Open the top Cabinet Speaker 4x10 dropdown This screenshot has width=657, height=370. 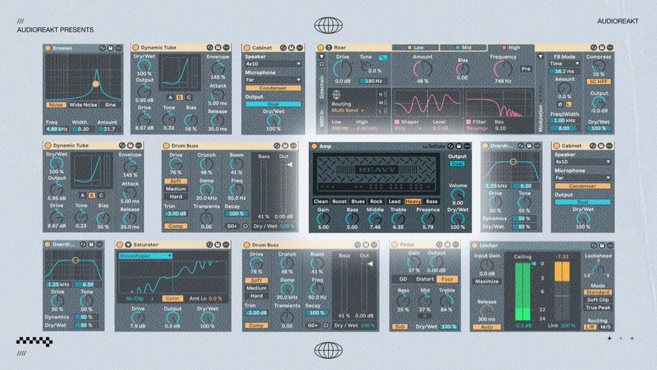pyautogui.click(x=272, y=63)
